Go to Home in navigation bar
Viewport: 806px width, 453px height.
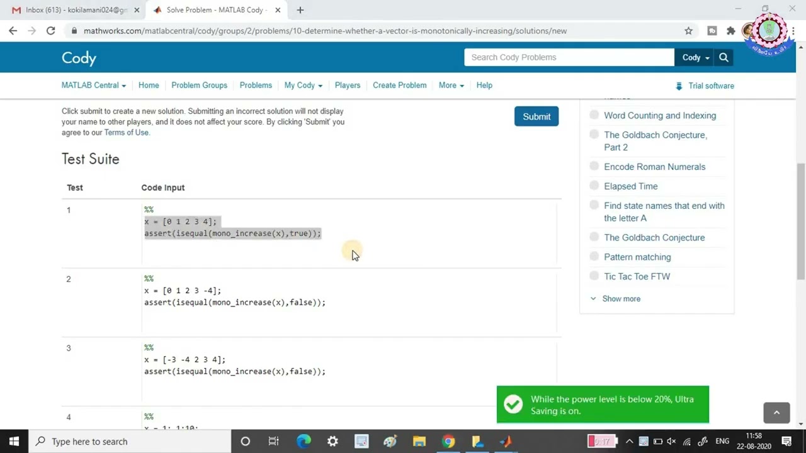(149, 85)
